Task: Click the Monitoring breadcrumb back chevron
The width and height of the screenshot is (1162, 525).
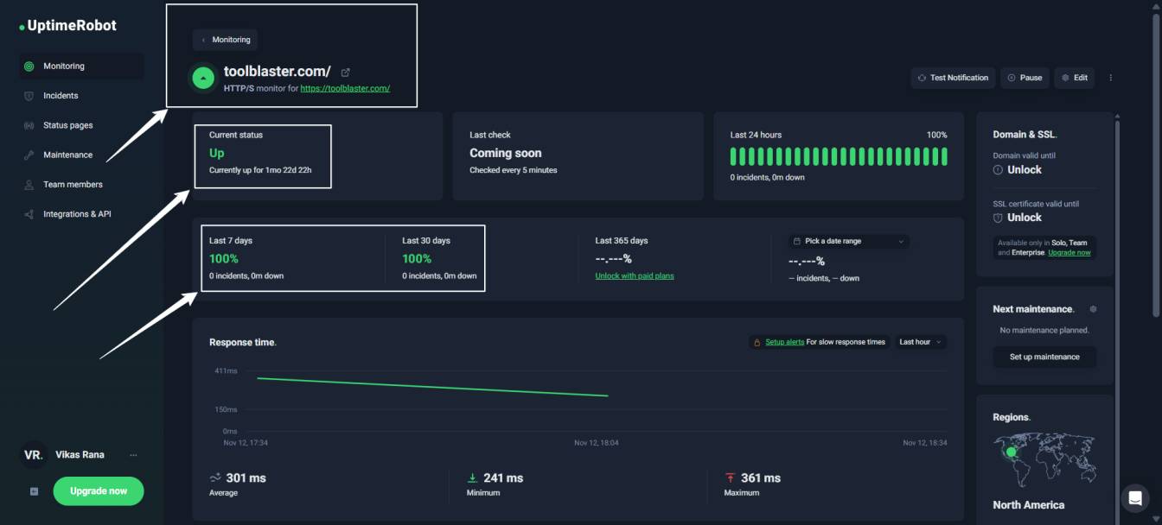Action: coord(205,40)
